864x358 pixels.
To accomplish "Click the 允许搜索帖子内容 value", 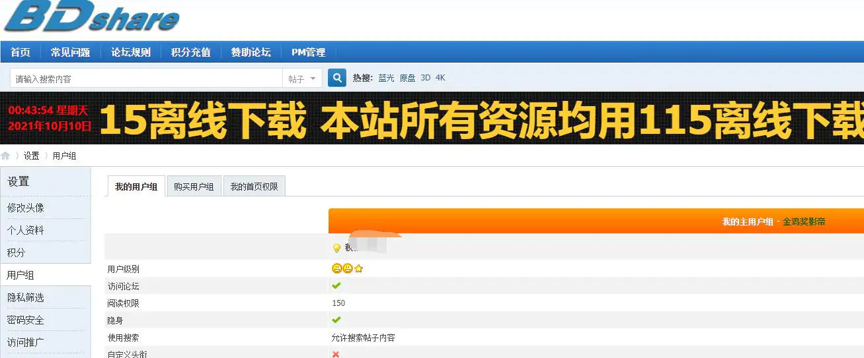I will click(364, 338).
